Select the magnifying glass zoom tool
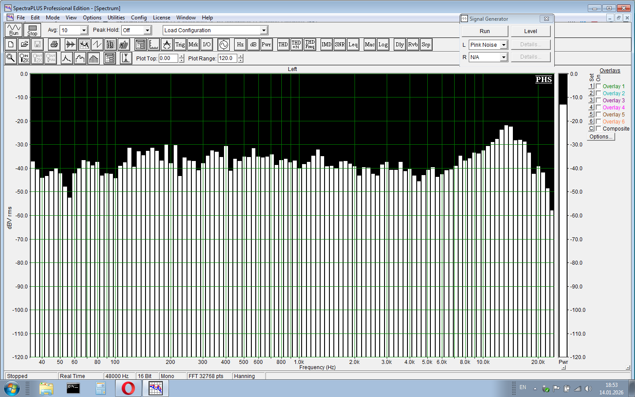The image size is (635, 397). click(x=11, y=58)
